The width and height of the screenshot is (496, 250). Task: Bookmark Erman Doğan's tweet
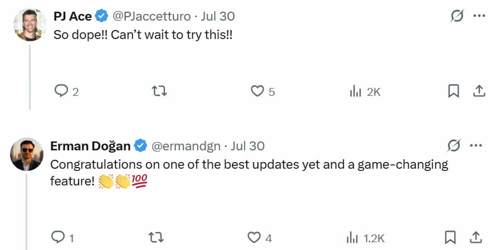click(x=450, y=238)
